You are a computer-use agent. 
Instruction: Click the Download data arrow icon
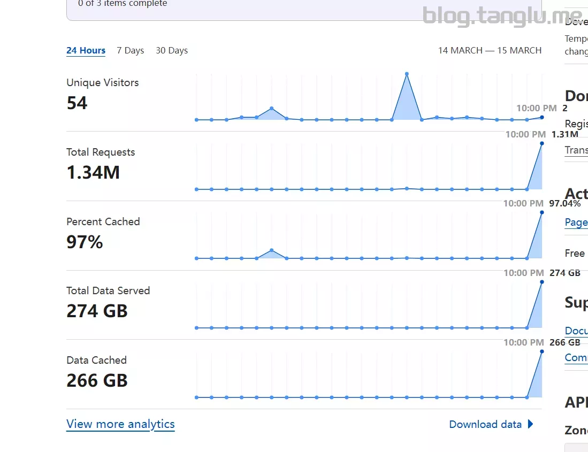pyautogui.click(x=530, y=424)
